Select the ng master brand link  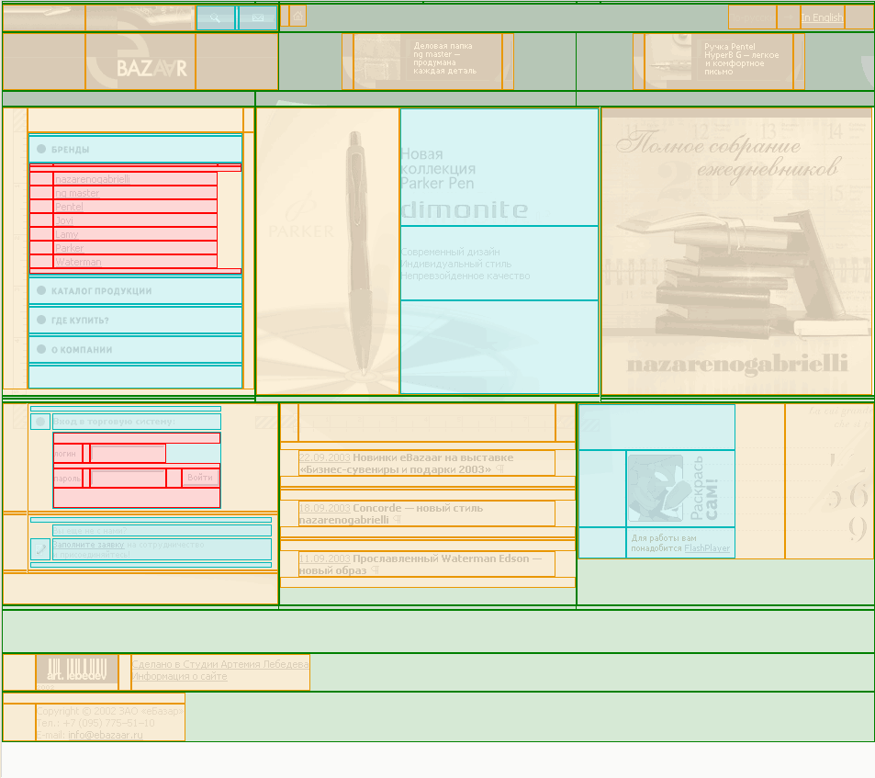[77, 193]
